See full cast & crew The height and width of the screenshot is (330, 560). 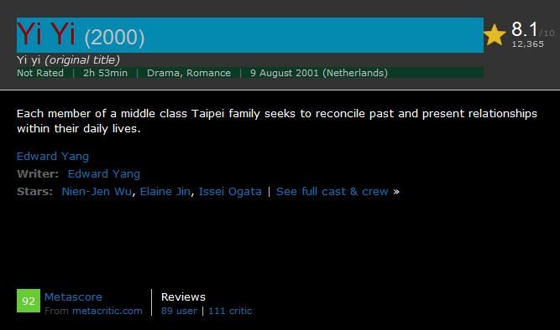pos(332,191)
